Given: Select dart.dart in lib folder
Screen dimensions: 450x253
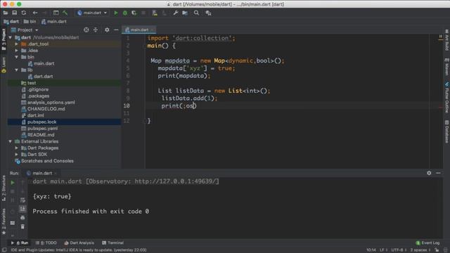Looking at the screenshot, I should click(x=43, y=77).
